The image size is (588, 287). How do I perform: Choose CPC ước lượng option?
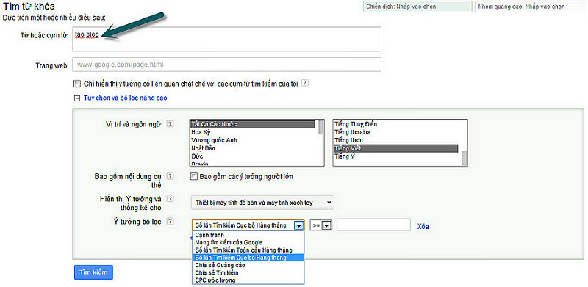[248, 280]
